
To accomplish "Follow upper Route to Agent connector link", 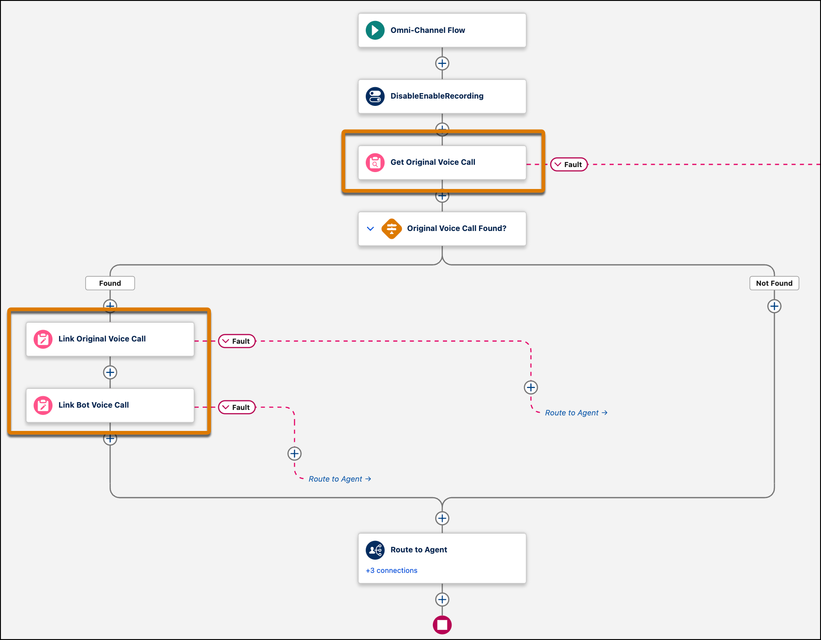I will click(576, 413).
